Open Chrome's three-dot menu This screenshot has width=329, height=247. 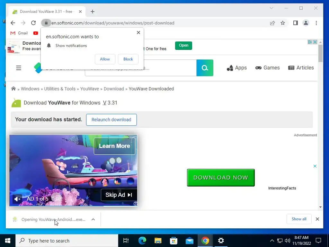tap(316, 23)
